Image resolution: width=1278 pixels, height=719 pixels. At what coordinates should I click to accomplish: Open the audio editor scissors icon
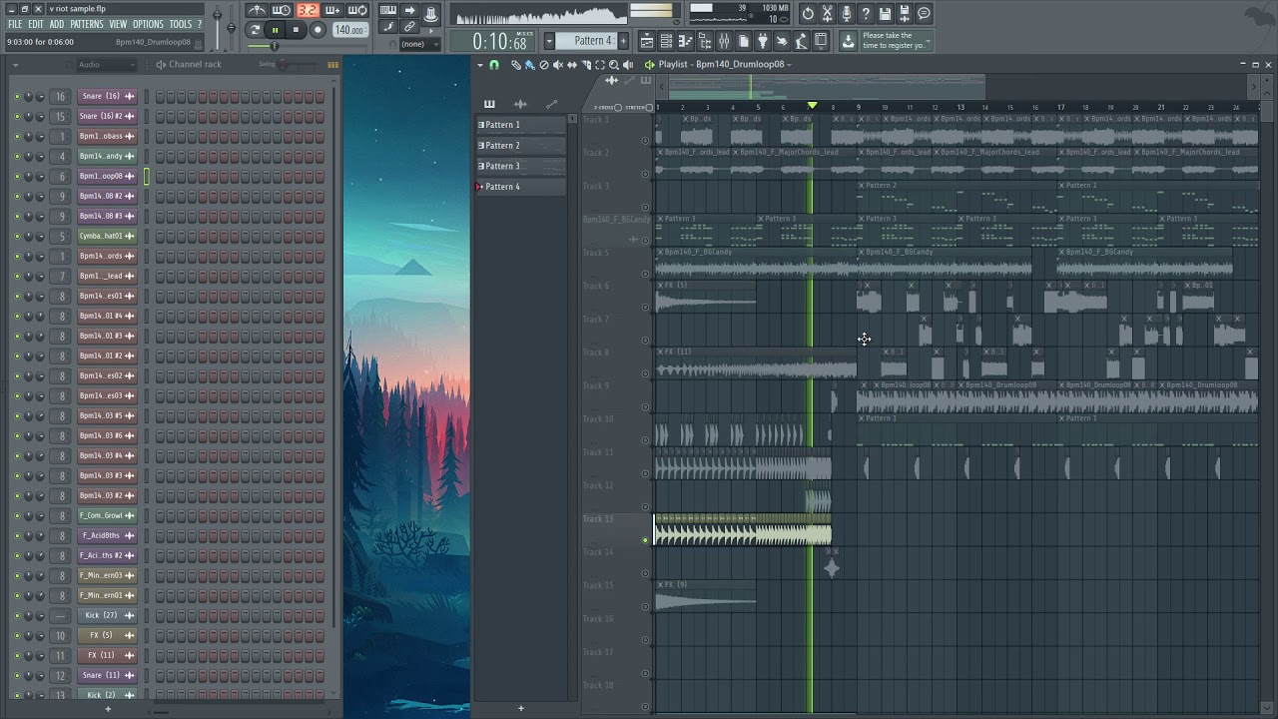pyautogui.click(x=828, y=13)
